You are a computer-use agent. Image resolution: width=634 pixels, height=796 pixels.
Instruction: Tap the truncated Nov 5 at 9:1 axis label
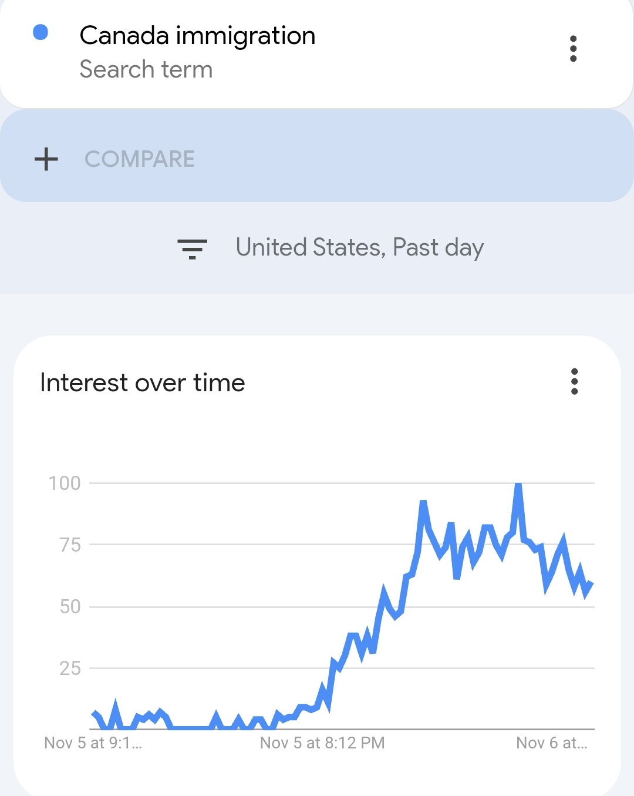[x=93, y=743]
